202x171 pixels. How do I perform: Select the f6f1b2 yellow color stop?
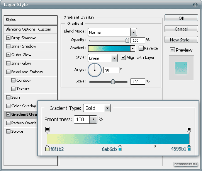click(x=47, y=148)
